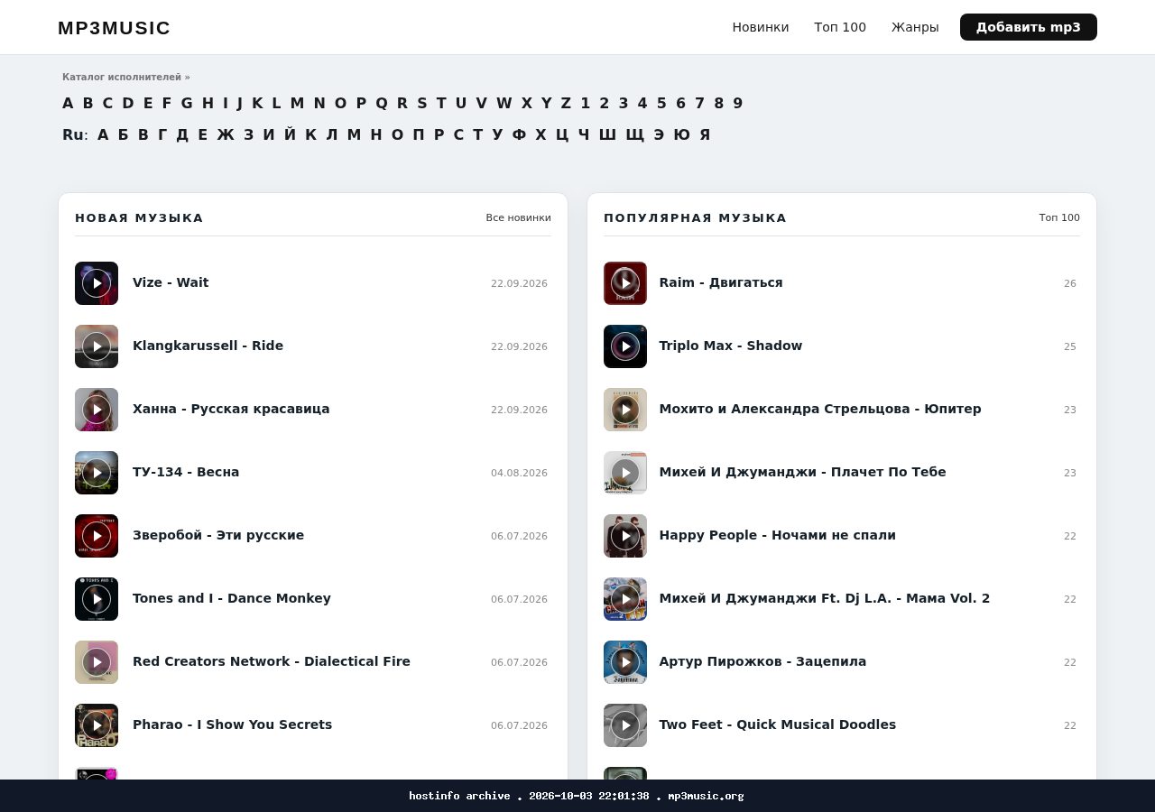Play Red Creators Network - Dialectical Fire
The image size is (1155, 812).
(97, 662)
